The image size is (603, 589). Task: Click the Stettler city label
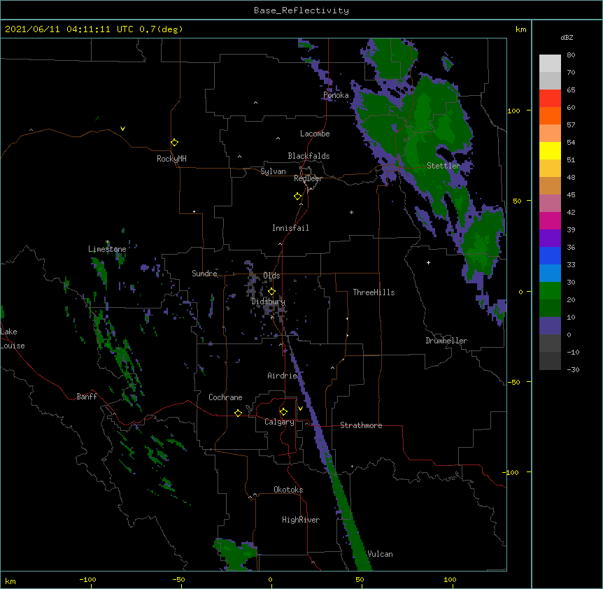click(444, 166)
